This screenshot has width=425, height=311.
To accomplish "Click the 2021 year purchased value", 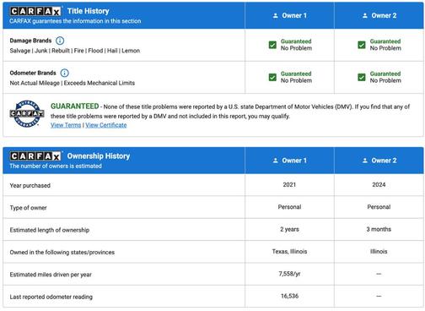I will (x=289, y=185).
